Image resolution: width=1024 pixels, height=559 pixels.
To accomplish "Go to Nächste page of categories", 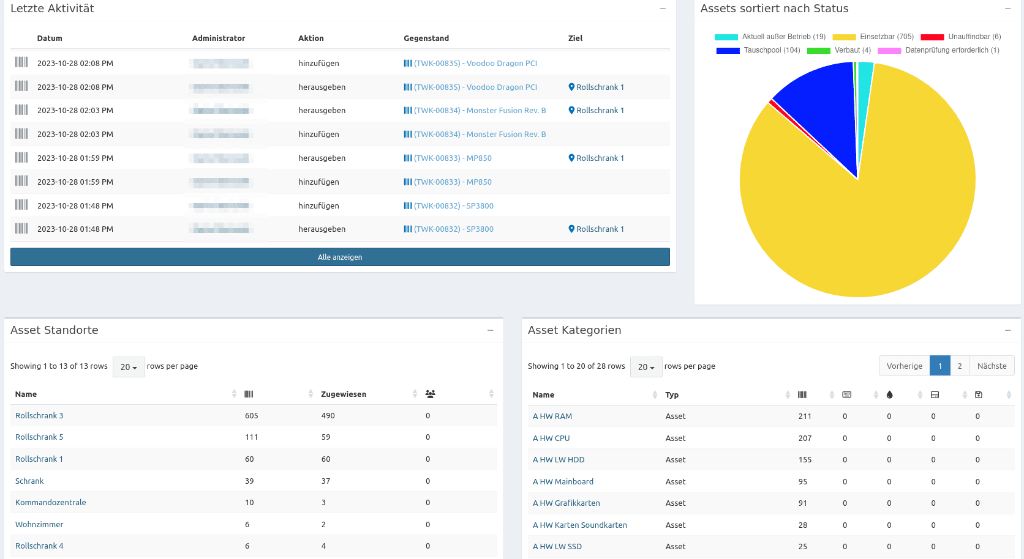I will pyautogui.click(x=992, y=366).
